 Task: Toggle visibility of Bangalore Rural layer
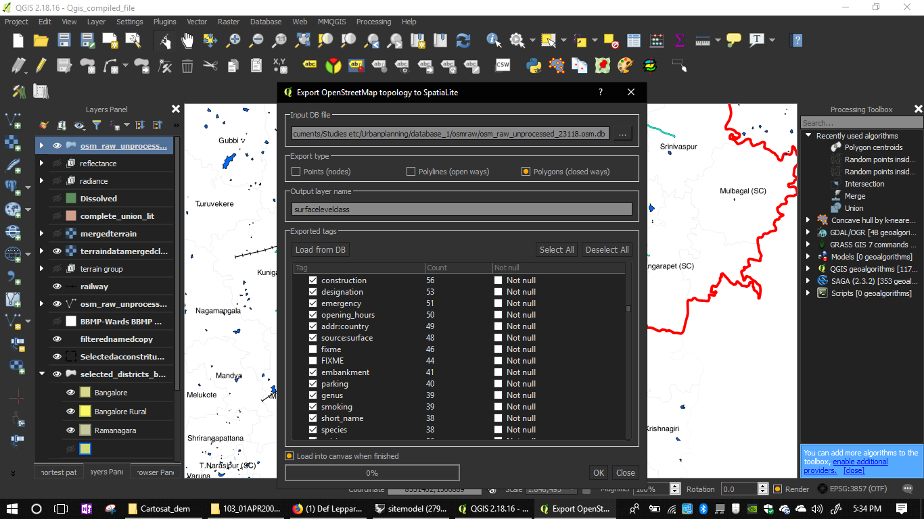70,411
